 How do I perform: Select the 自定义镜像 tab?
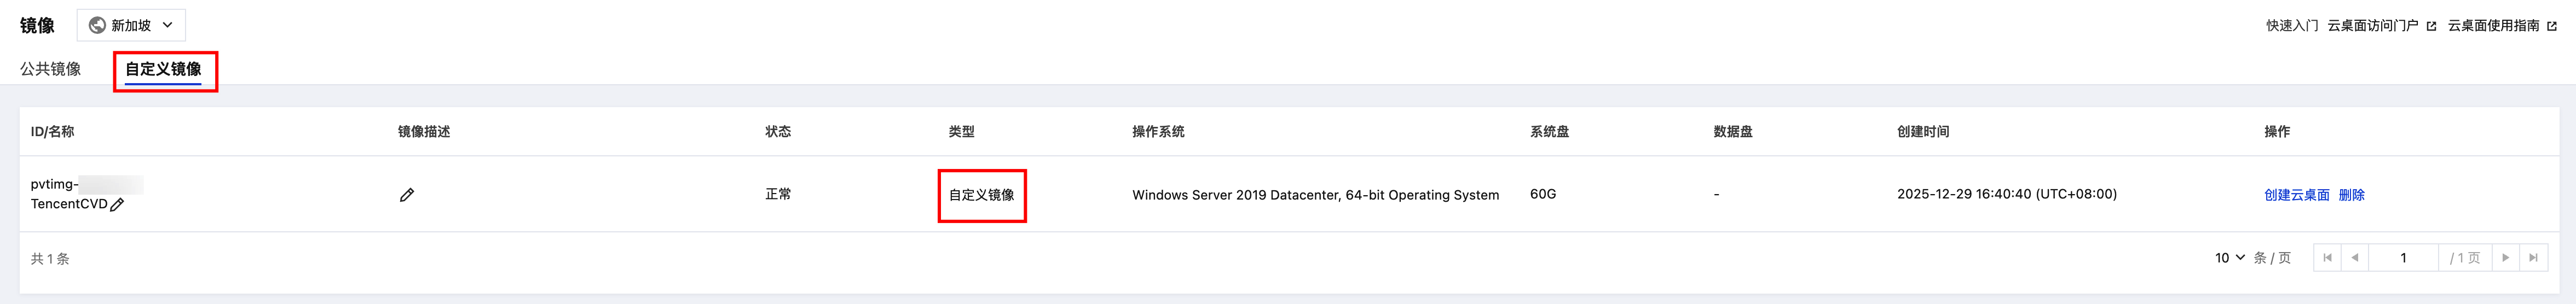pyautogui.click(x=163, y=69)
